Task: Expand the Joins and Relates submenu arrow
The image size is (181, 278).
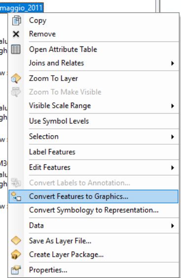Action: pyautogui.click(x=173, y=63)
